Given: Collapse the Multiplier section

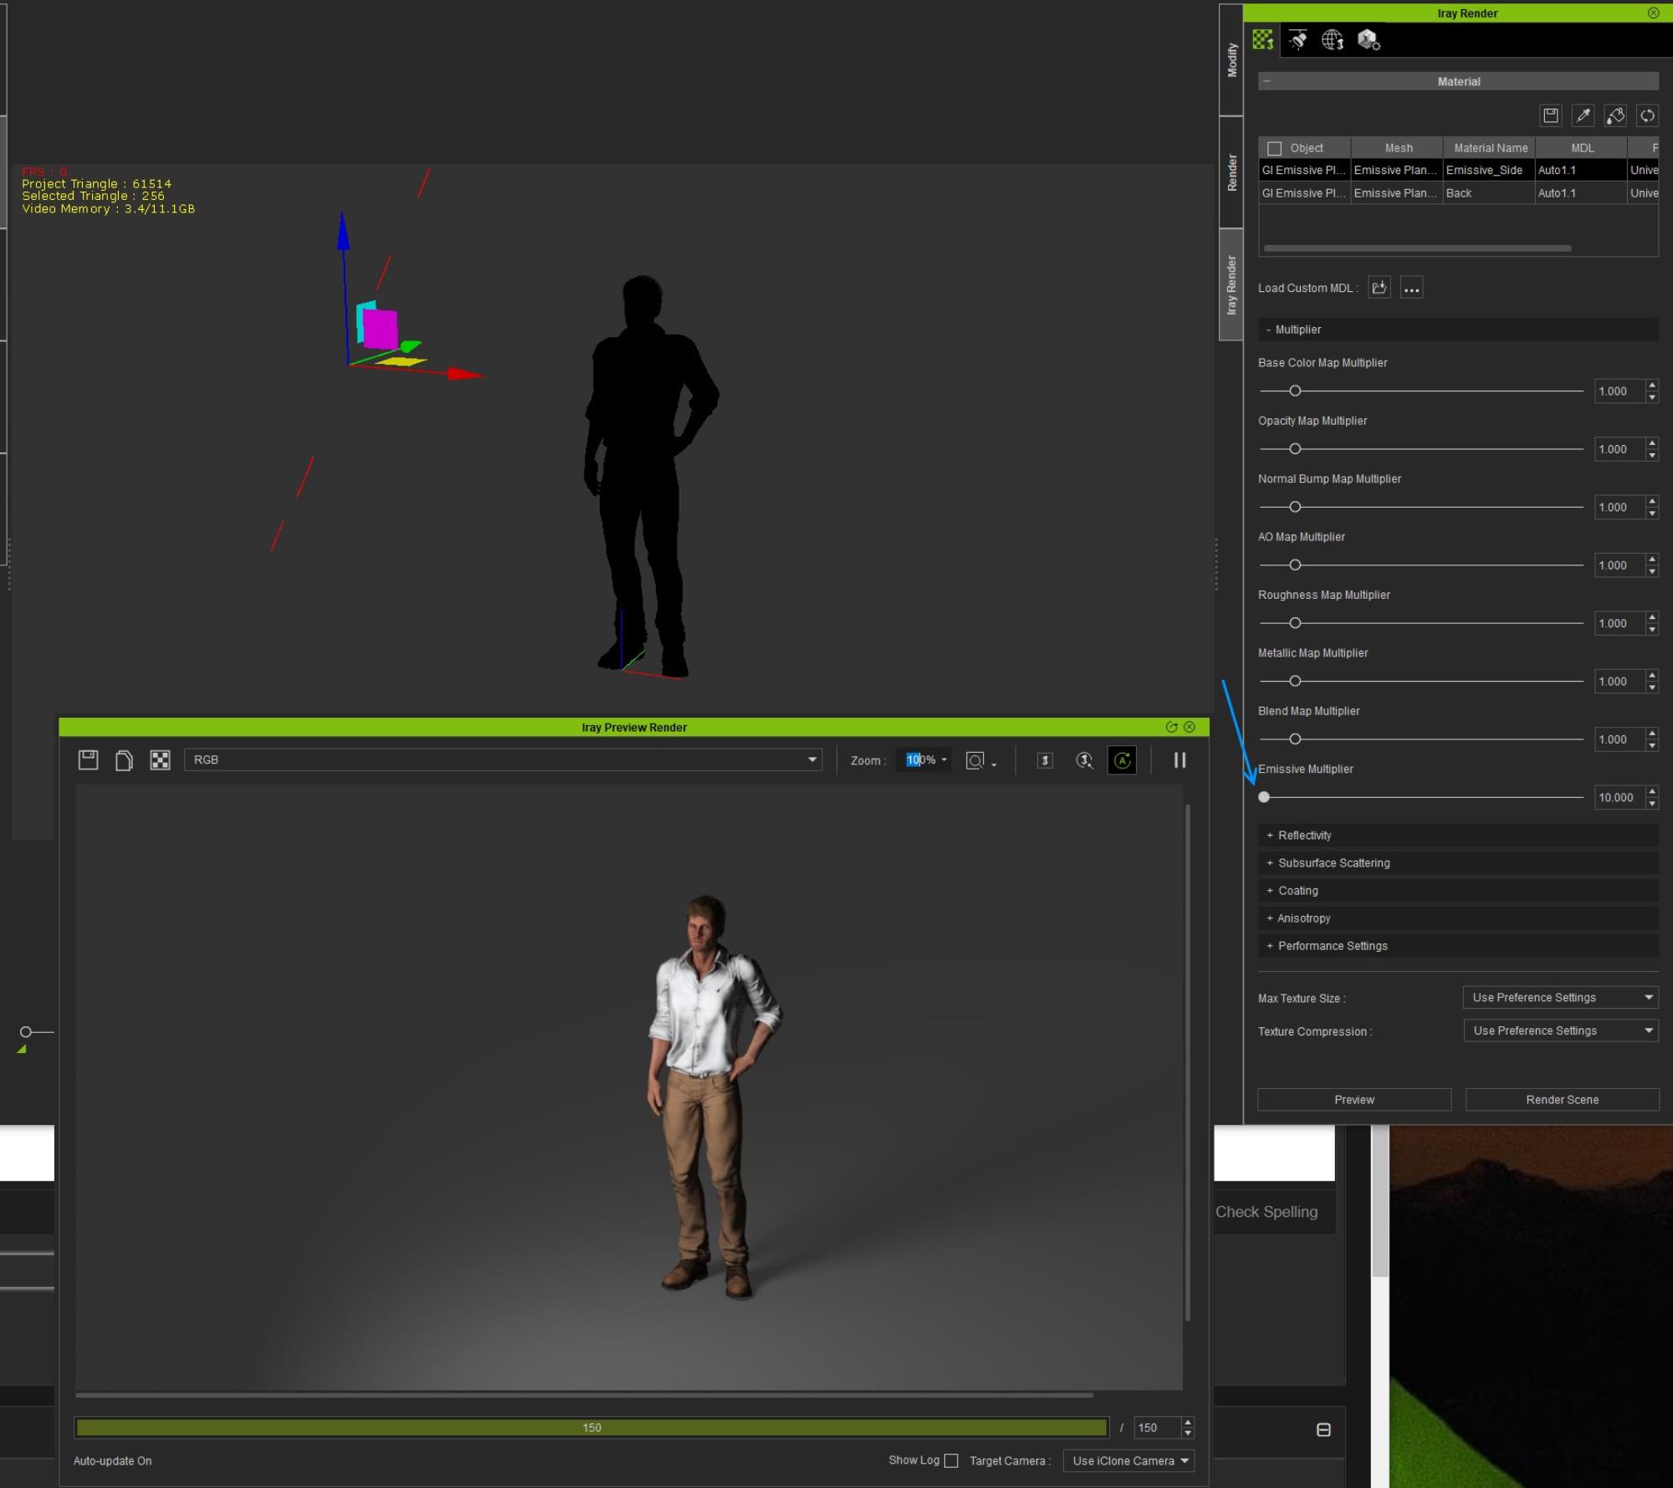Looking at the screenshot, I should tap(1458, 330).
